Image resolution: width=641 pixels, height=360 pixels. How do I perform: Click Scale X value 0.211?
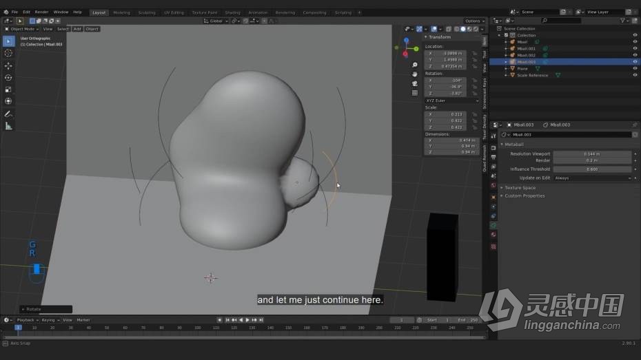click(x=446, y=114)
